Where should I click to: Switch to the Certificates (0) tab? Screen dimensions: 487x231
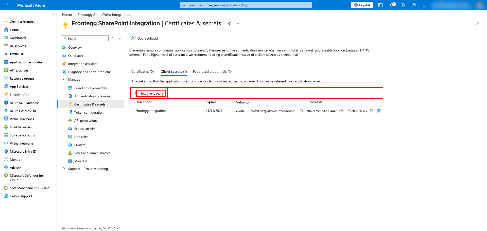click(x=143, y=72)
